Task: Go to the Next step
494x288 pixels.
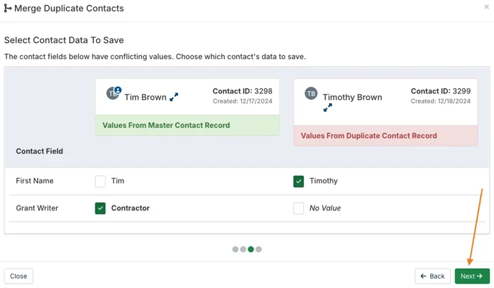Action: pyautogui.click(x=472, y=276)
